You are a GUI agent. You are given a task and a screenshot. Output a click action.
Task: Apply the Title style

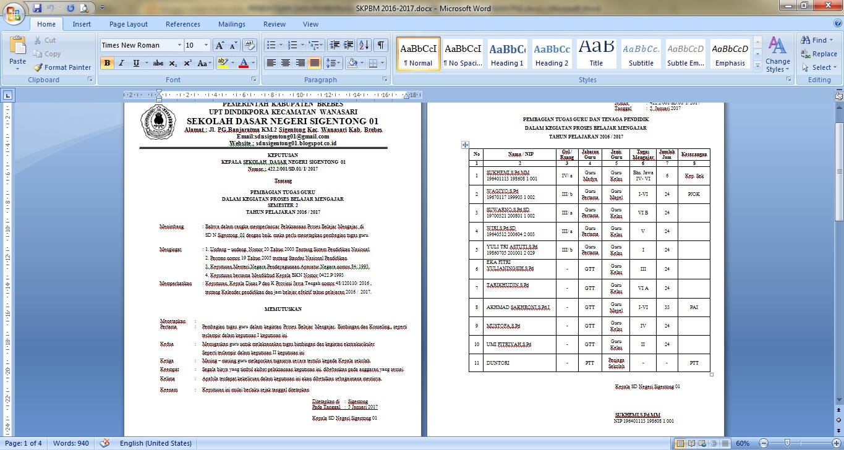point(596,54)
